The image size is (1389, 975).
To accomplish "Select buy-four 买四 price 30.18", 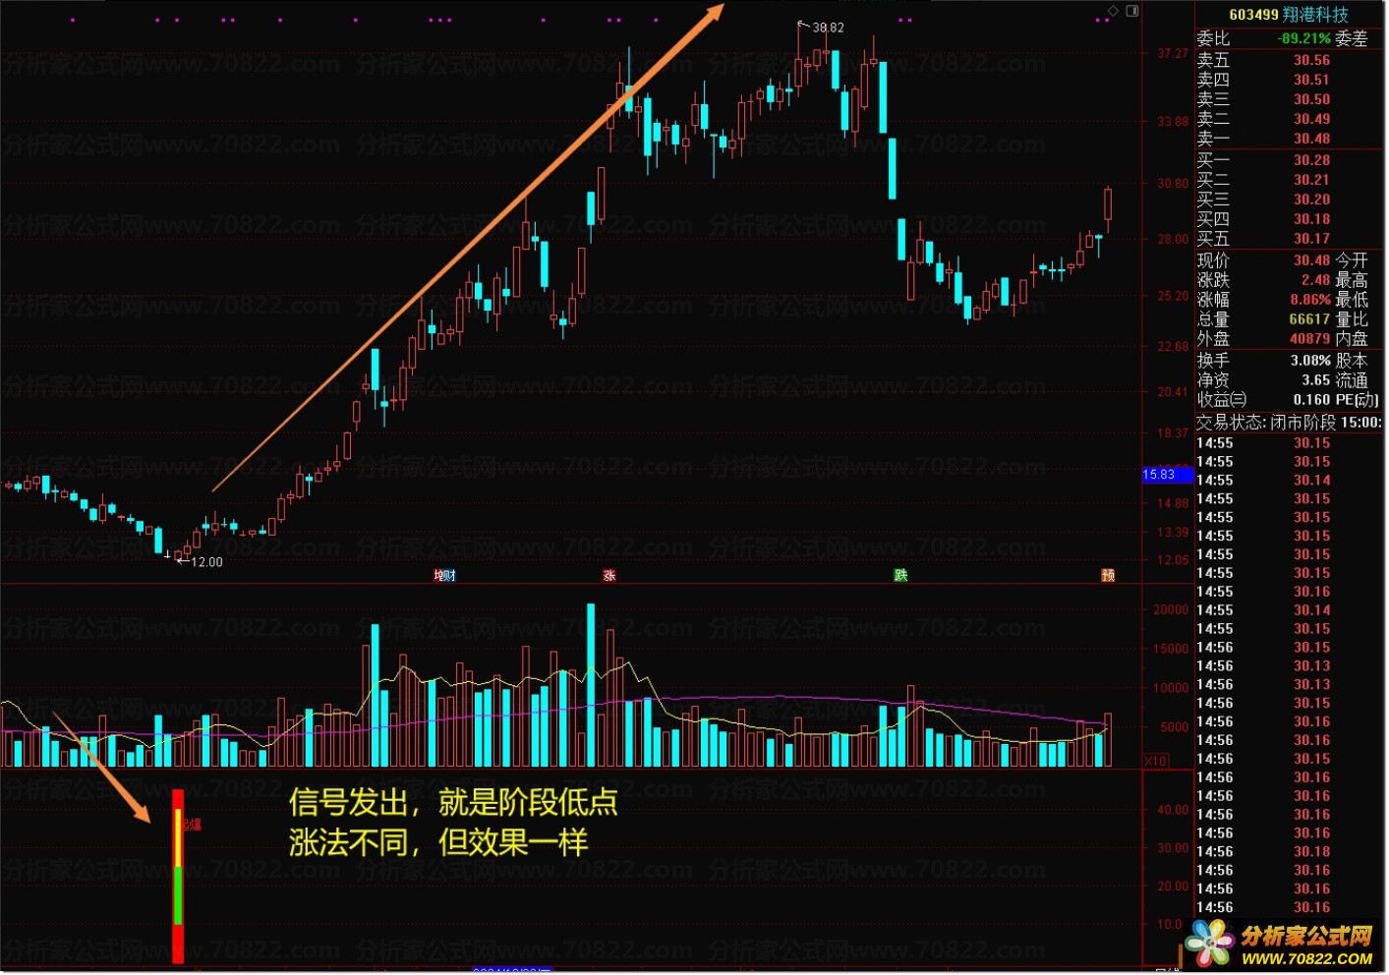I will tap(1311, 219).
